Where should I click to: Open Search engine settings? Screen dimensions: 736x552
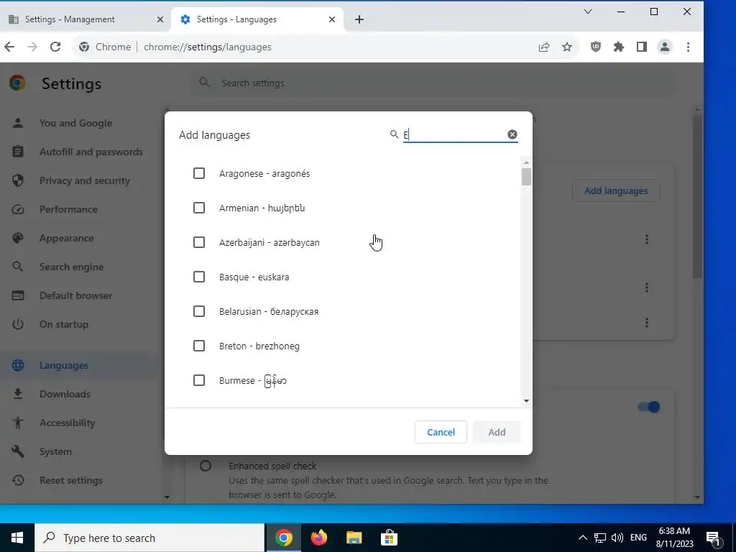(x=71, y=267)
